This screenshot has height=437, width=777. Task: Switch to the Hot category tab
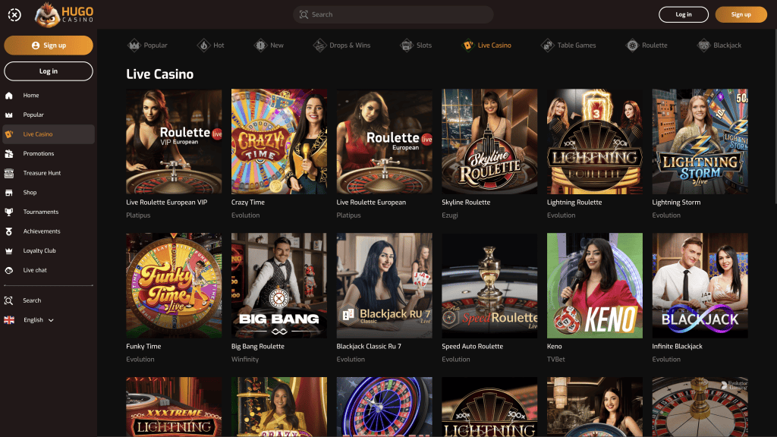(211, 45)
